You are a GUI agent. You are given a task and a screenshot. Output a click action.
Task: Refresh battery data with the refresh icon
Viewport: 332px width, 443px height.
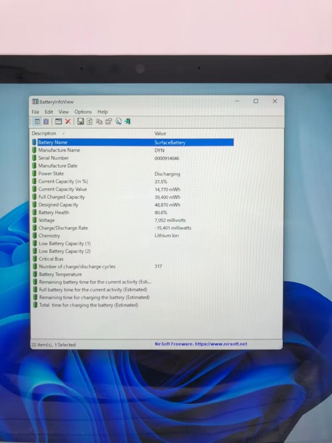[x=89, y=121]
